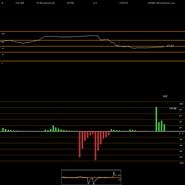Click the "539788" code in header
Screen dimensions: 185x185
pos(124,3)
